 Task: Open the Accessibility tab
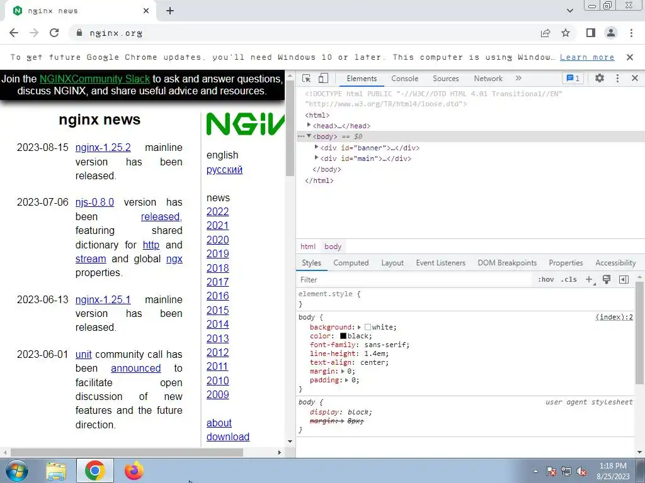(x=615, y=263)
